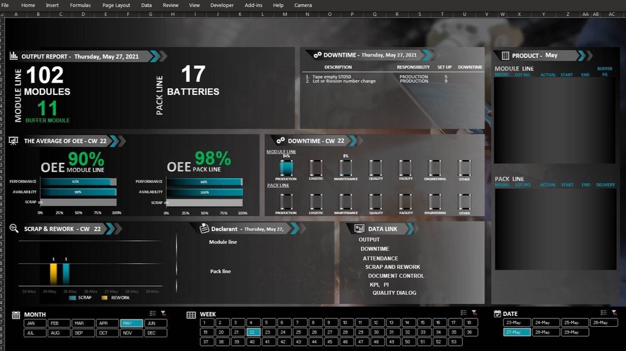
Task: Click the Pack Line Quality downtime cylinder
Action: tap(376, 202)
